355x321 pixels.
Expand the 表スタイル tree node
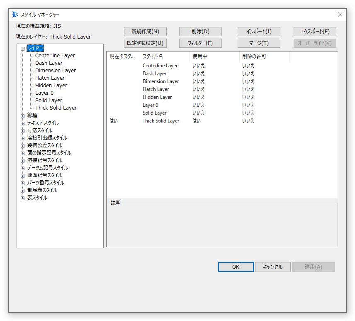coord(23,198)
